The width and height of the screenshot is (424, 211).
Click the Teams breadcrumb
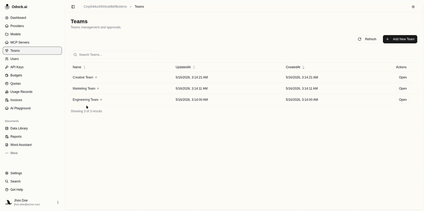coord(139,7)
